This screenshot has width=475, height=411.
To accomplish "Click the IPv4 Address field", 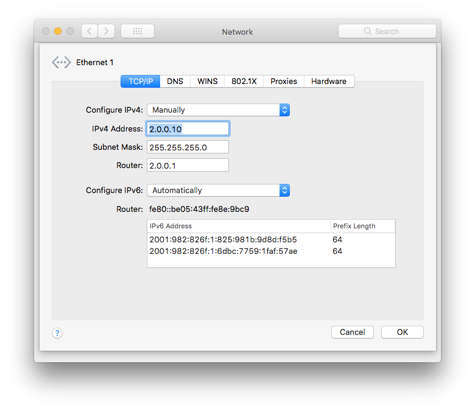I will (188, 128).
